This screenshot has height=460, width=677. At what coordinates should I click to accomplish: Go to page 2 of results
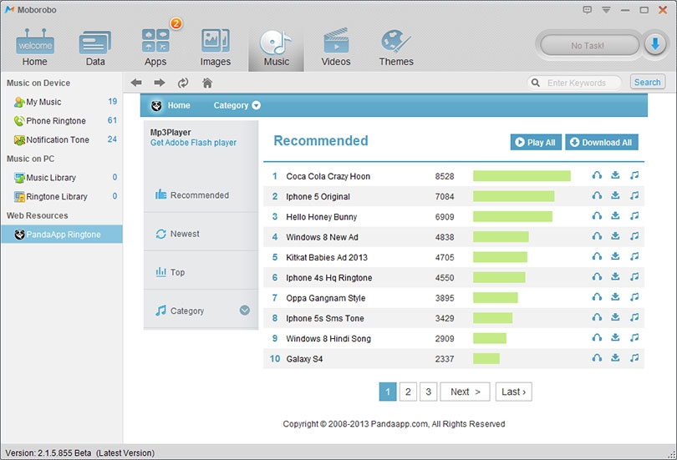point(408,392)
